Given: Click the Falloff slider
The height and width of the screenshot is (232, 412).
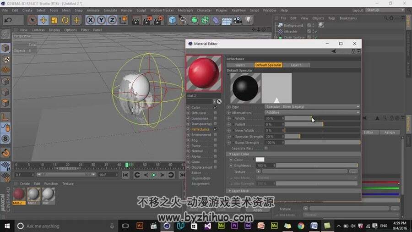Looking at the screenshot, I should click(322, 124).
